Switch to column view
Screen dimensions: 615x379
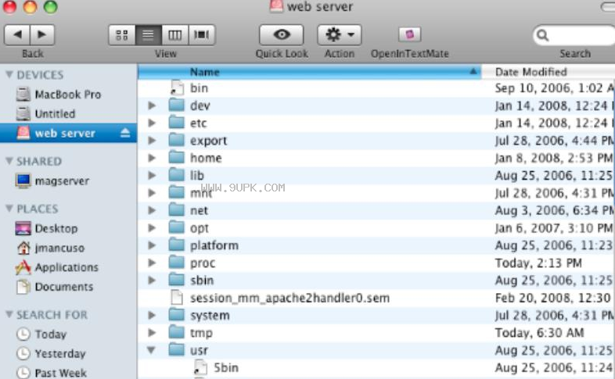coord(175,35)
